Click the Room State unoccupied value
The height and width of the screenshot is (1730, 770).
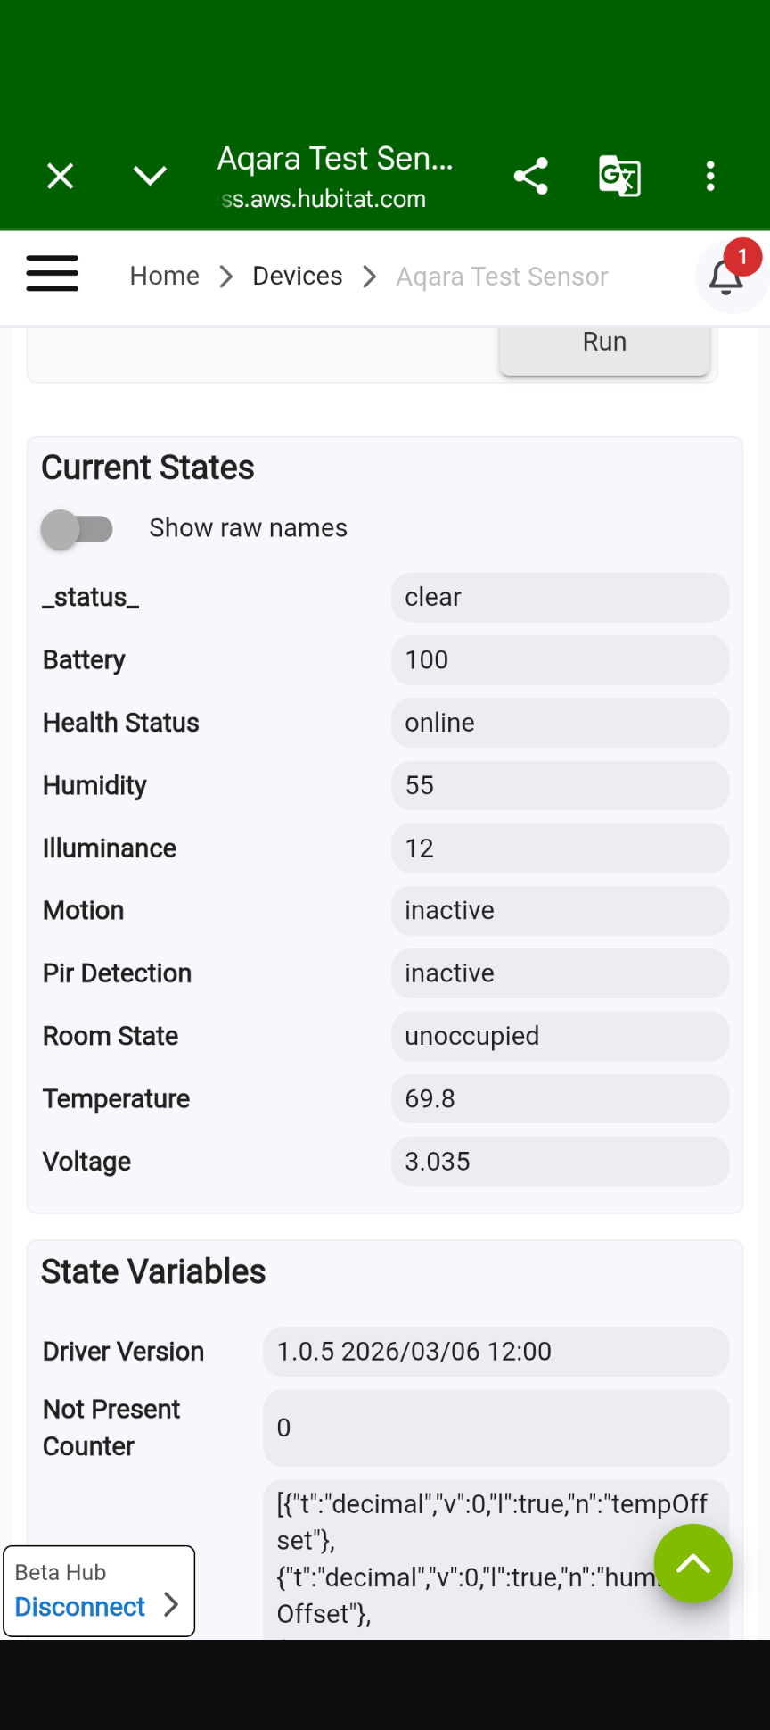point(560,1036)
